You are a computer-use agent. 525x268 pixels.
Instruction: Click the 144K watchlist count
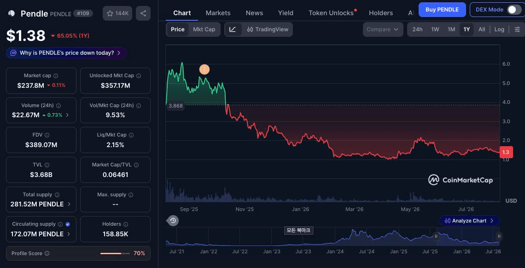[122, 13]
